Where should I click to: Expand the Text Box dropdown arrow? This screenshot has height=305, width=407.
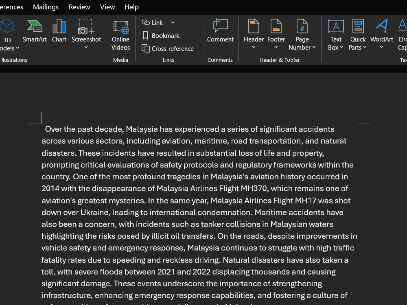pos(341,47)
